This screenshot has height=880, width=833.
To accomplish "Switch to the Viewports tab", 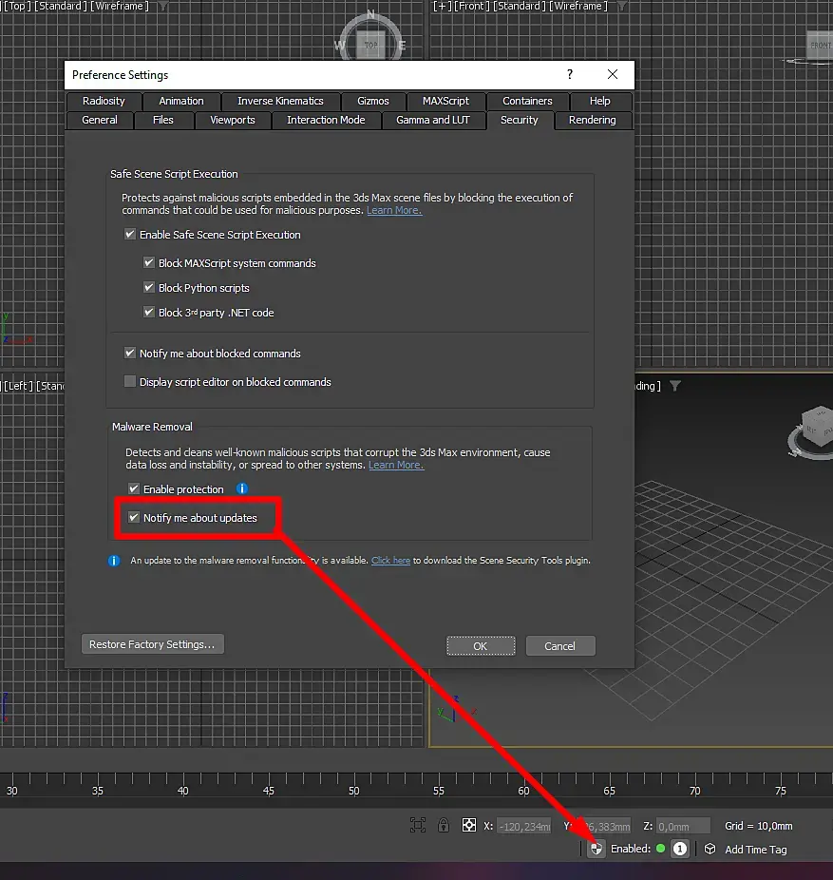I will [x=232, y=120].
